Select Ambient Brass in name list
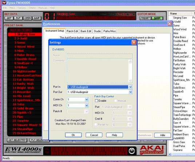This screenshot has width=195, height=162. coord(181,134)
